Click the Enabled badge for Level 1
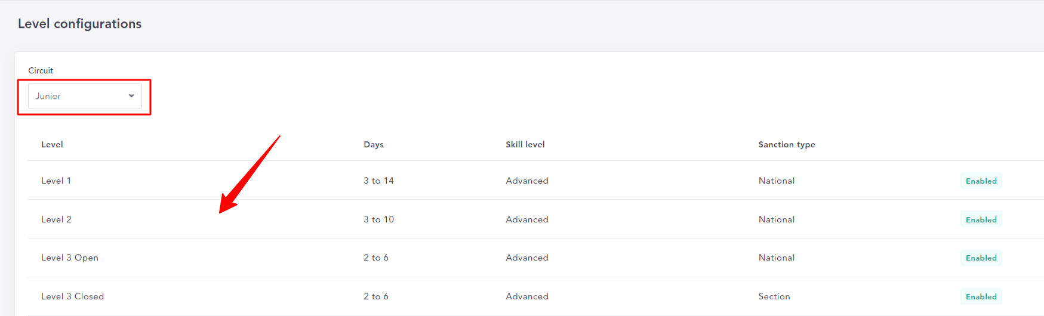Viewport: 1044px width, 316px height. click(x=981, y=181)
